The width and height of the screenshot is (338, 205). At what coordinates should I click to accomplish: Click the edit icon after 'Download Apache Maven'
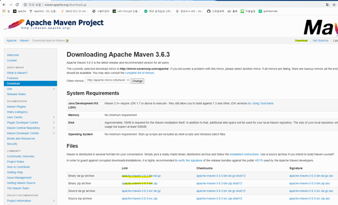(67, 41)
